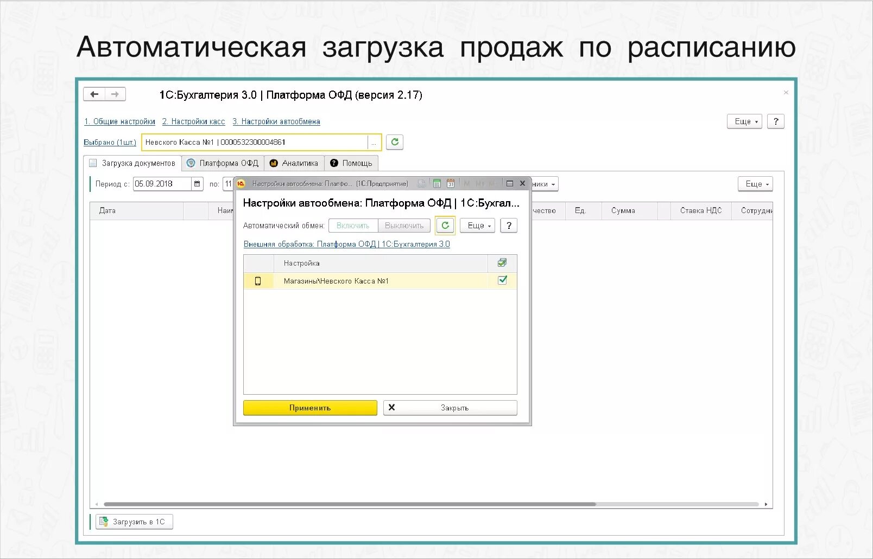Click Выключить to disable automatic exchange

click(404, 226)
